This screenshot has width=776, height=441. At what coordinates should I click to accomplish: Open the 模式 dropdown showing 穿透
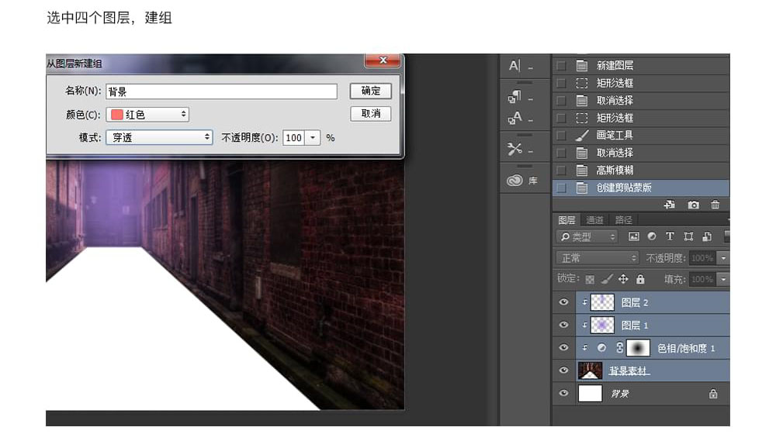pyautogui.click(x=159, y=137)
